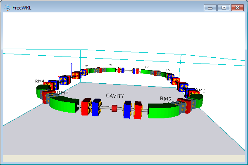Click the blue block right of the cavity
The width and height of the screenshot is (248, 165).
tap(128, 109)
